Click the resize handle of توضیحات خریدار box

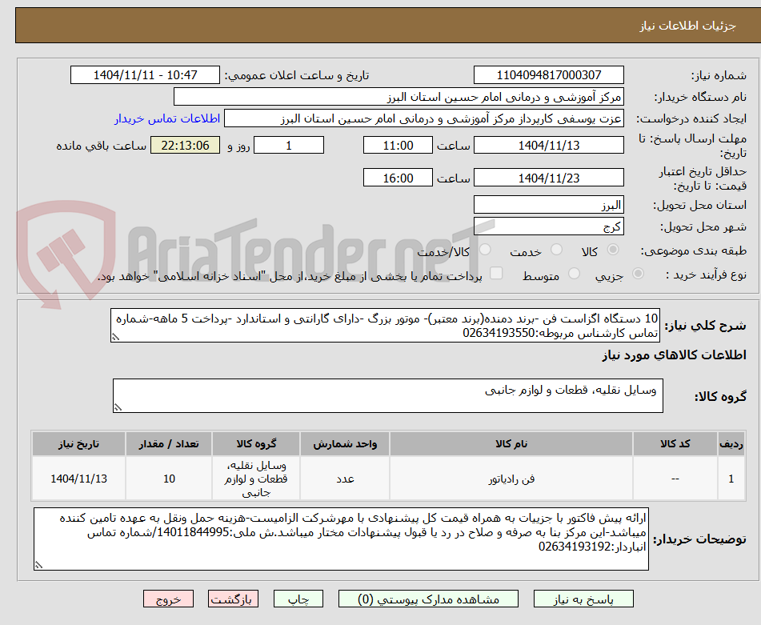38,565
